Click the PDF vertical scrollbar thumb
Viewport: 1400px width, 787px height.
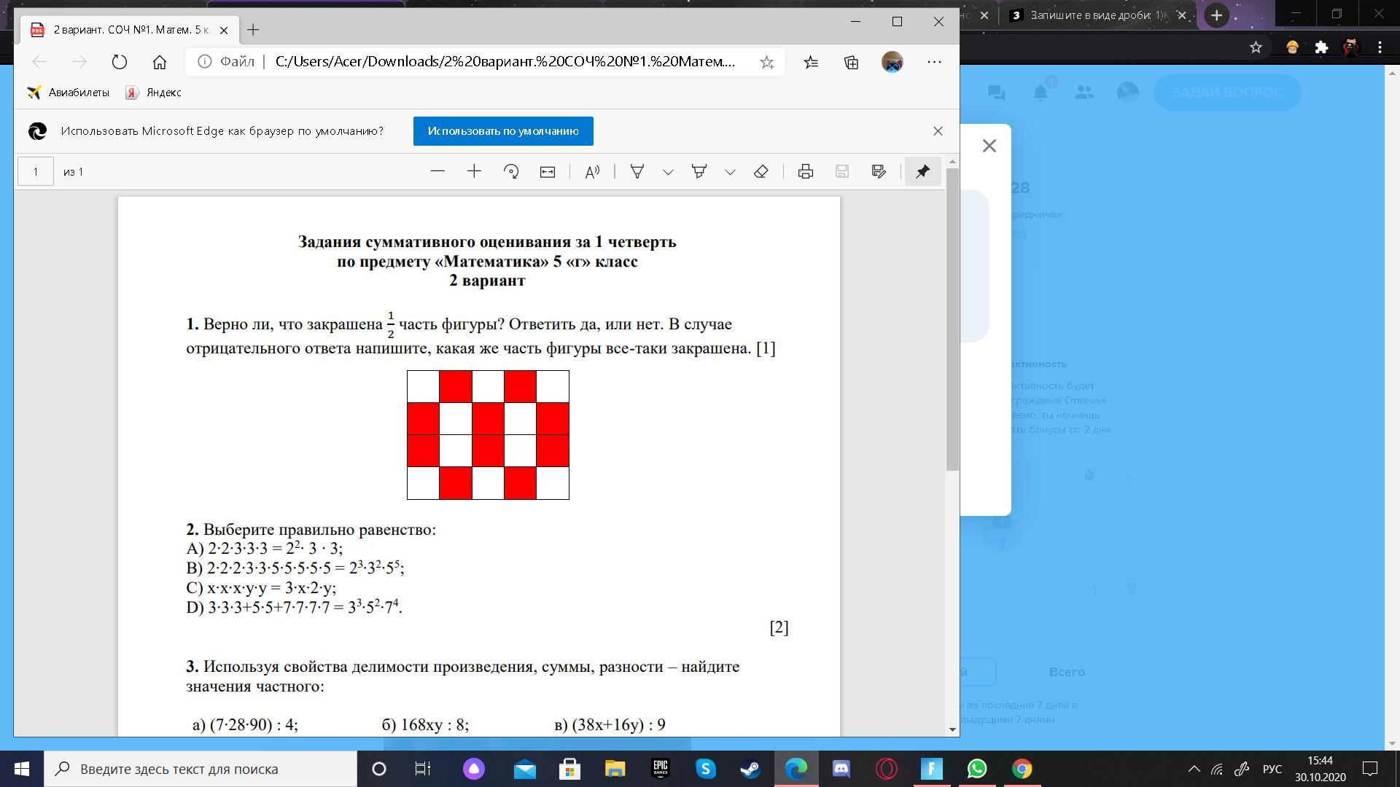952,319
